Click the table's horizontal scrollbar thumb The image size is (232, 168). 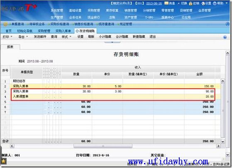(103, 146)
